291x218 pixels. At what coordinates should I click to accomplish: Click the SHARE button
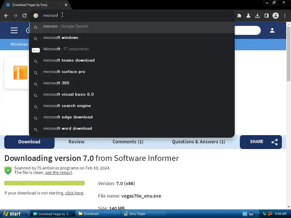point(261,142)
